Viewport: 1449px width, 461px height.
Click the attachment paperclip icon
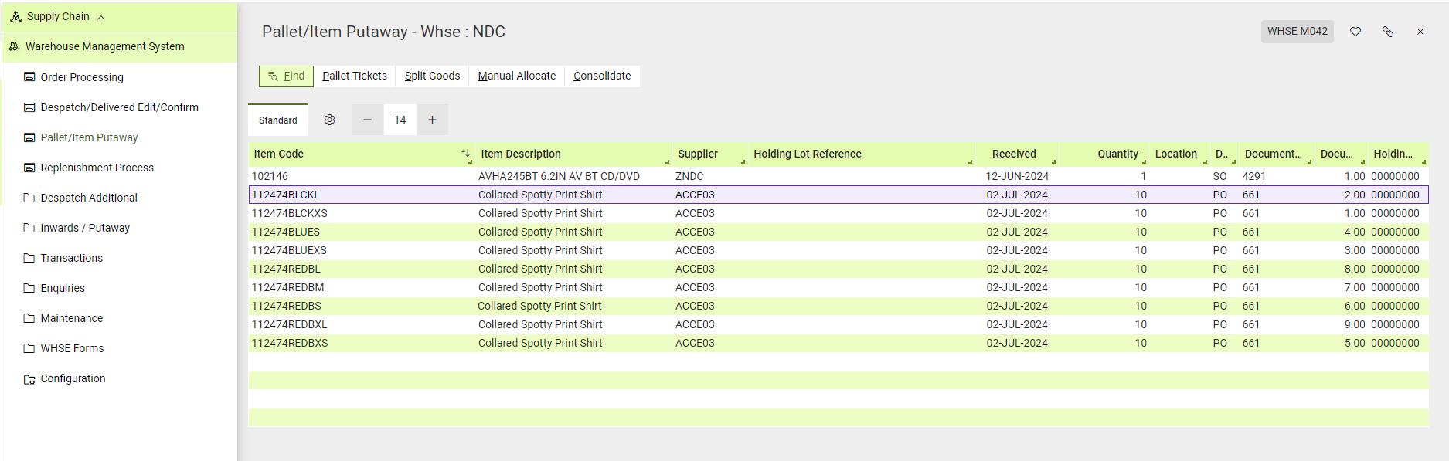[1388, 32]
